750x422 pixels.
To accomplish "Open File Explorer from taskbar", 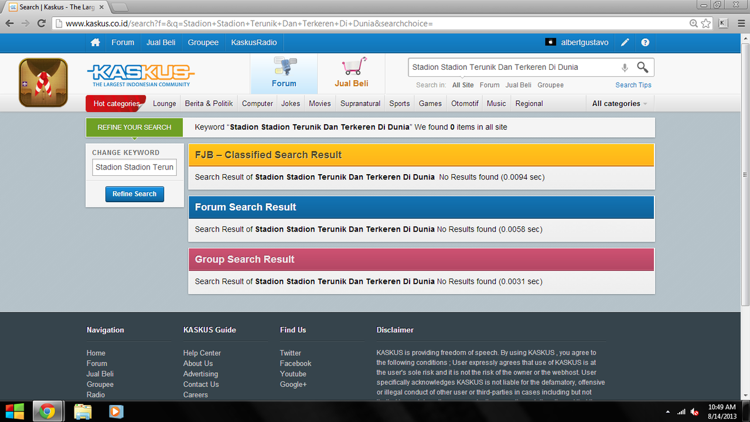I will click(x=83, y=411).
